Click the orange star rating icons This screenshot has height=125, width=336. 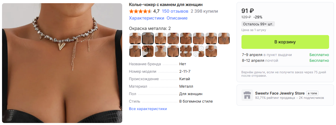click(141, 11)
